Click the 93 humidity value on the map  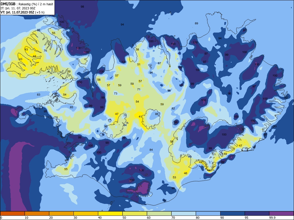(x=275, y=126)
